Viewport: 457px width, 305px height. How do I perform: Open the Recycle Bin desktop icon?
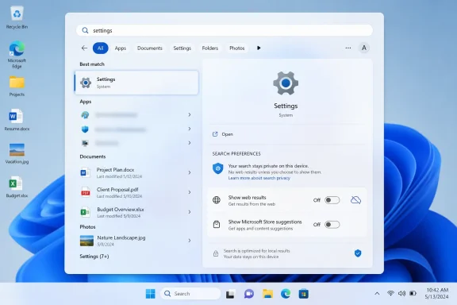coord(17,17)
